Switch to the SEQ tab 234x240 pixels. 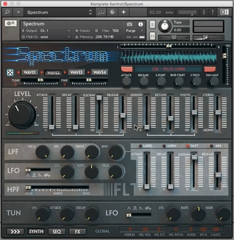click(57, 232)
